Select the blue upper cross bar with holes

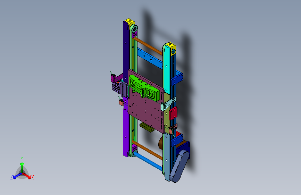tap(150, 59)
